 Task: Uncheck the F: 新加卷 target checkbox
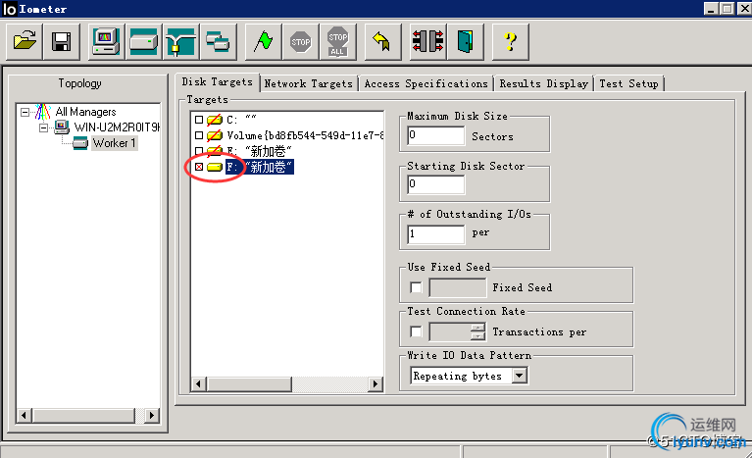point(199,167)
